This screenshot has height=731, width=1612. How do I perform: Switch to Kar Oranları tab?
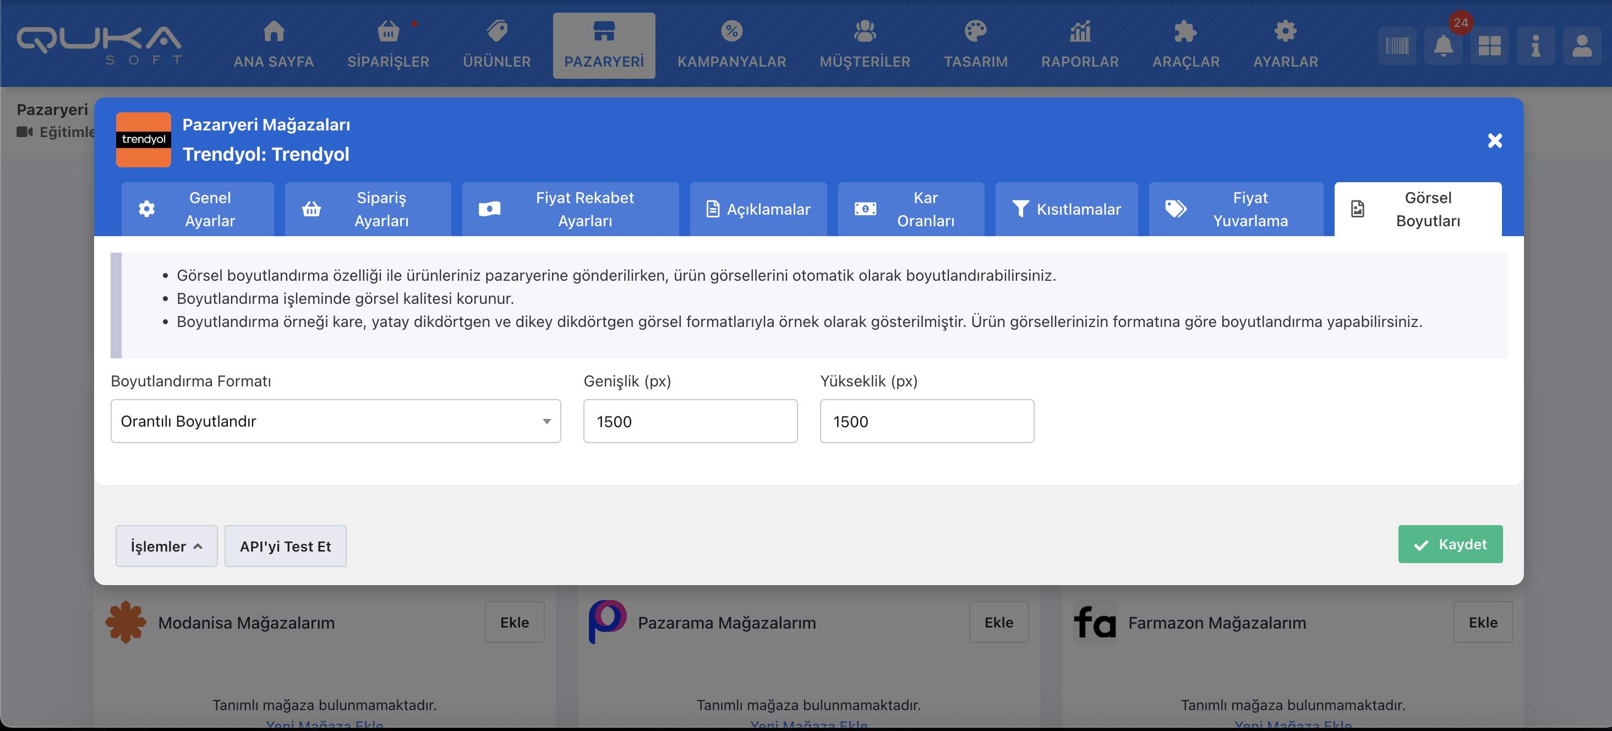tap(910, 209)
